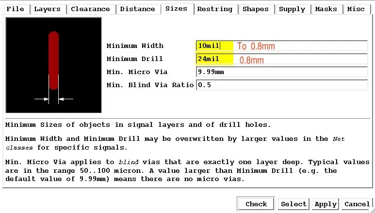Open the Misc tab
375x213 pixels.
(x=356, y=9)
